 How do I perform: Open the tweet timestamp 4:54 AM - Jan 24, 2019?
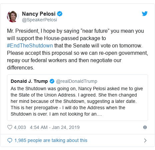55,127
